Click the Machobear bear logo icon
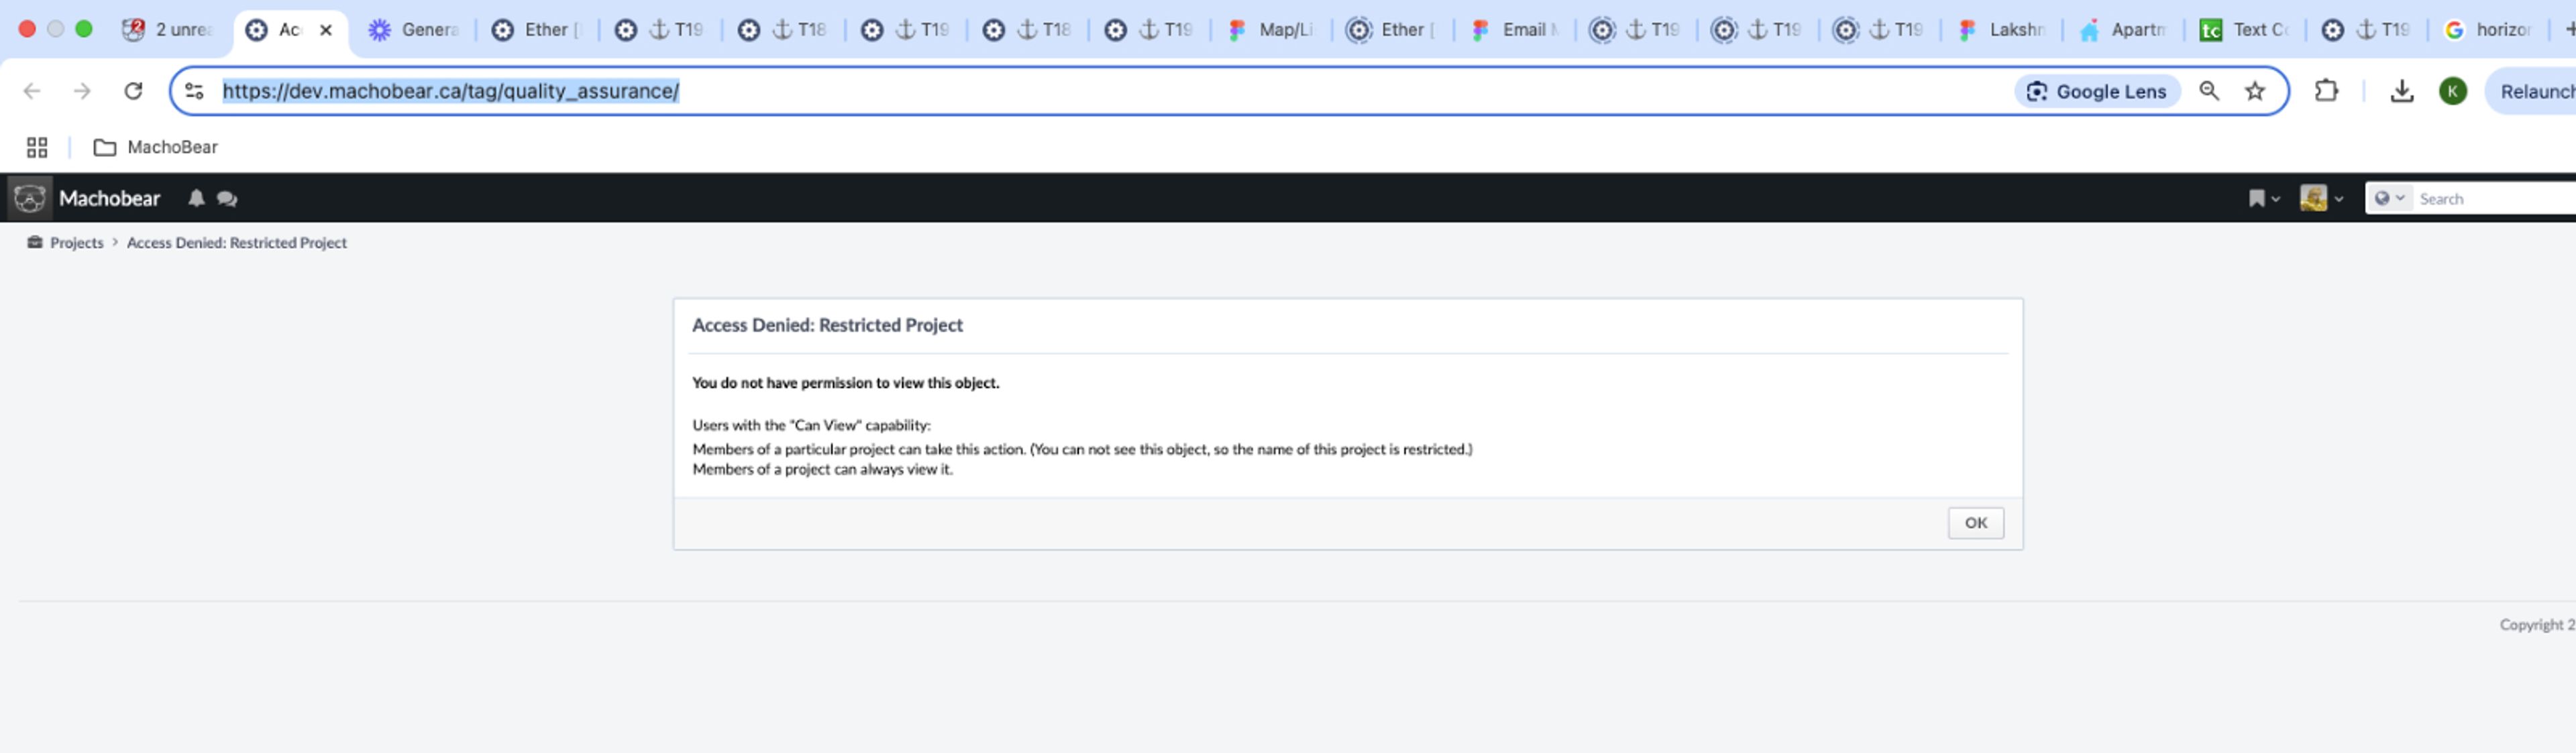Viewport: 2576px width, 753px height. click(29, 198)
